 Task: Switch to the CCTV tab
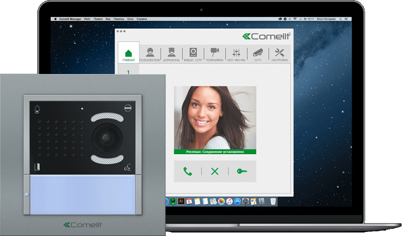[x=258, y=55]
